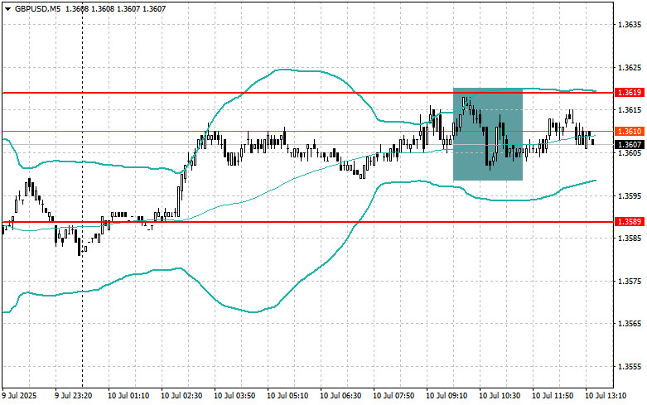Click the 10 Jul 01:10 time label

[128, 396]
